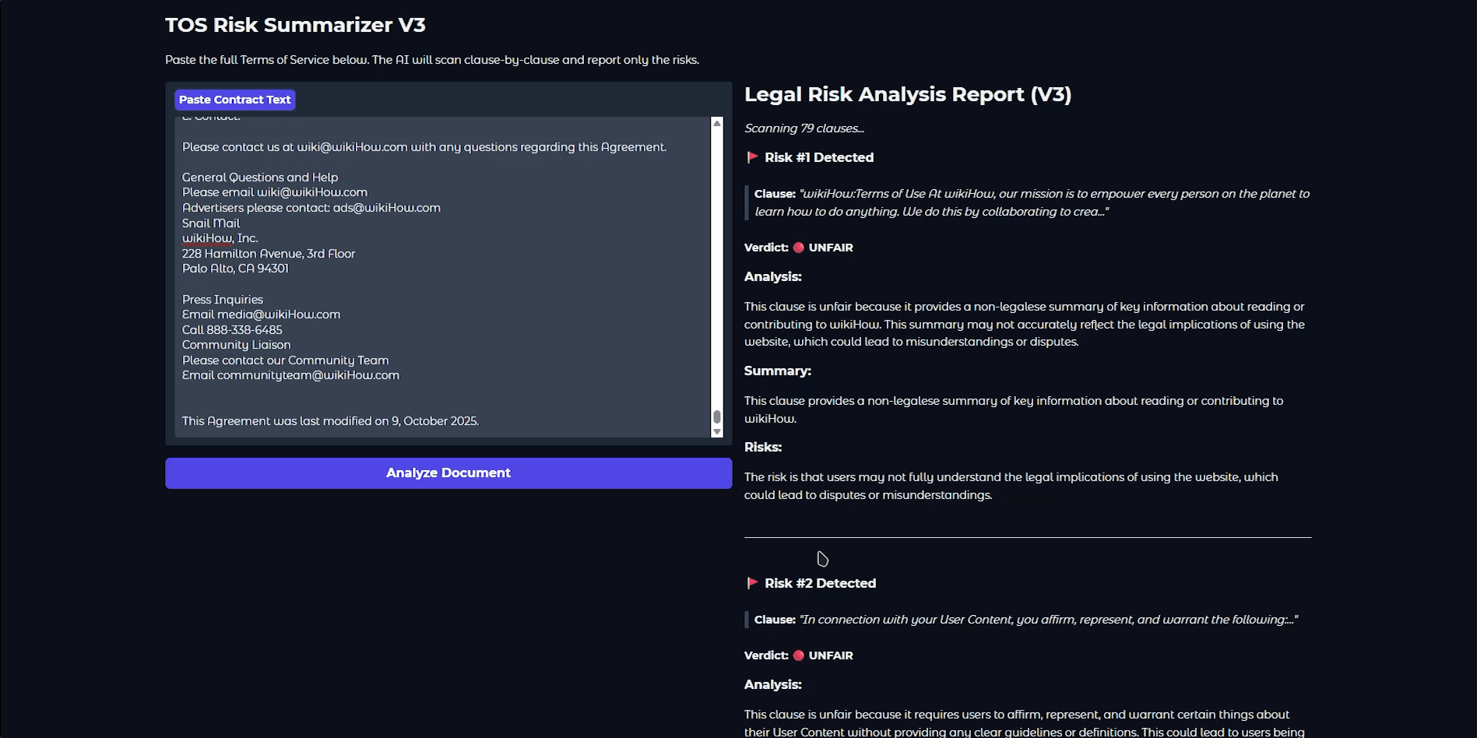This screenshot has width=1477, height=738.
Task: Click the red UNFAIR circle under Risk #2
Action: (798, 655)
